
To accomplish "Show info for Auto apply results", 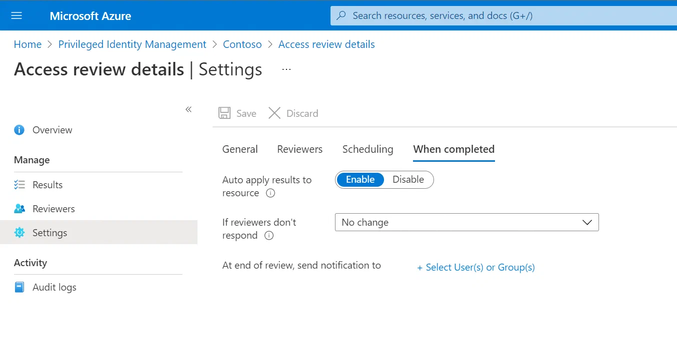I will pyautogui.click(x=270, y=193).
